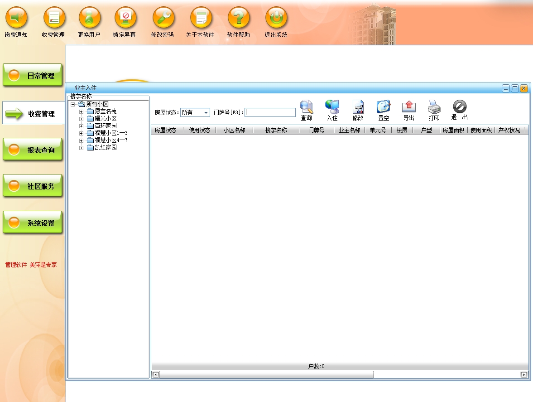
Task: Click the horizontal scrollbar right arrow
Action: [x=524, y=374]
